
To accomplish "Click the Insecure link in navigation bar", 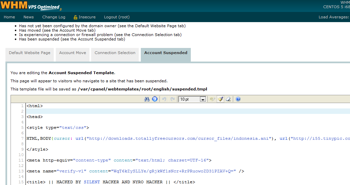I will (87, 17).
